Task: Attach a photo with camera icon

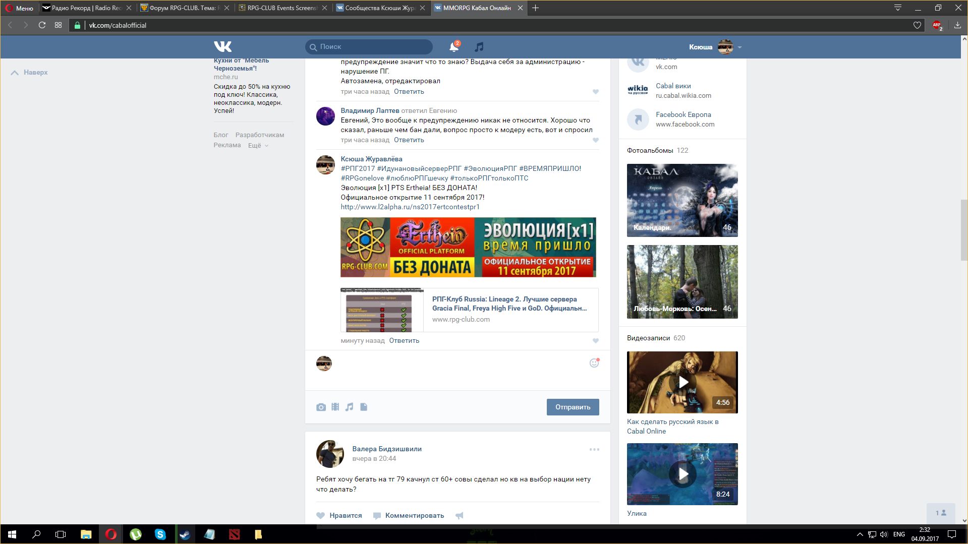Action: coord(321,407)
